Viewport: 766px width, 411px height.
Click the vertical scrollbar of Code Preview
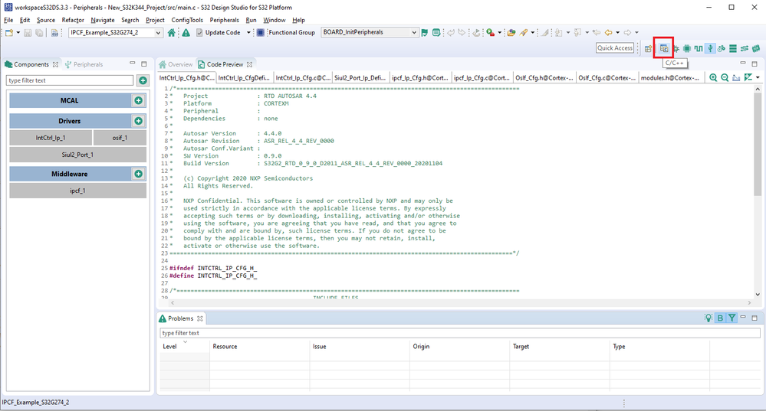coord(758,145)
